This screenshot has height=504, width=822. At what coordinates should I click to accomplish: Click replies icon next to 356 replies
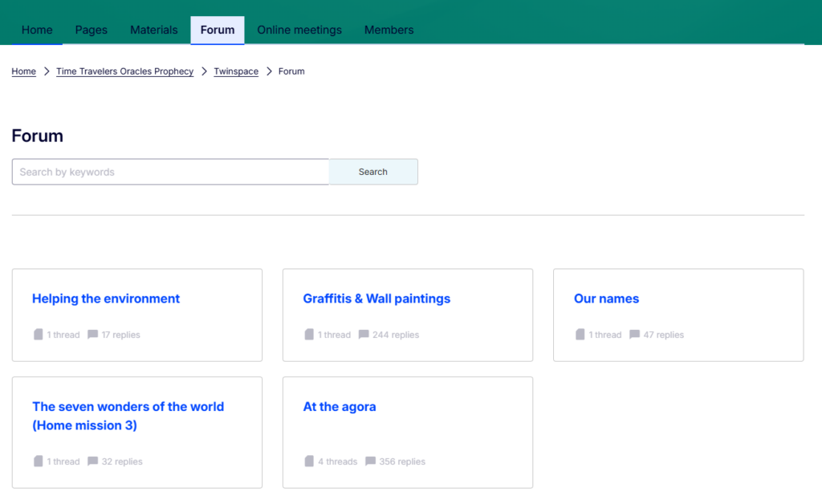click(371, 461)
